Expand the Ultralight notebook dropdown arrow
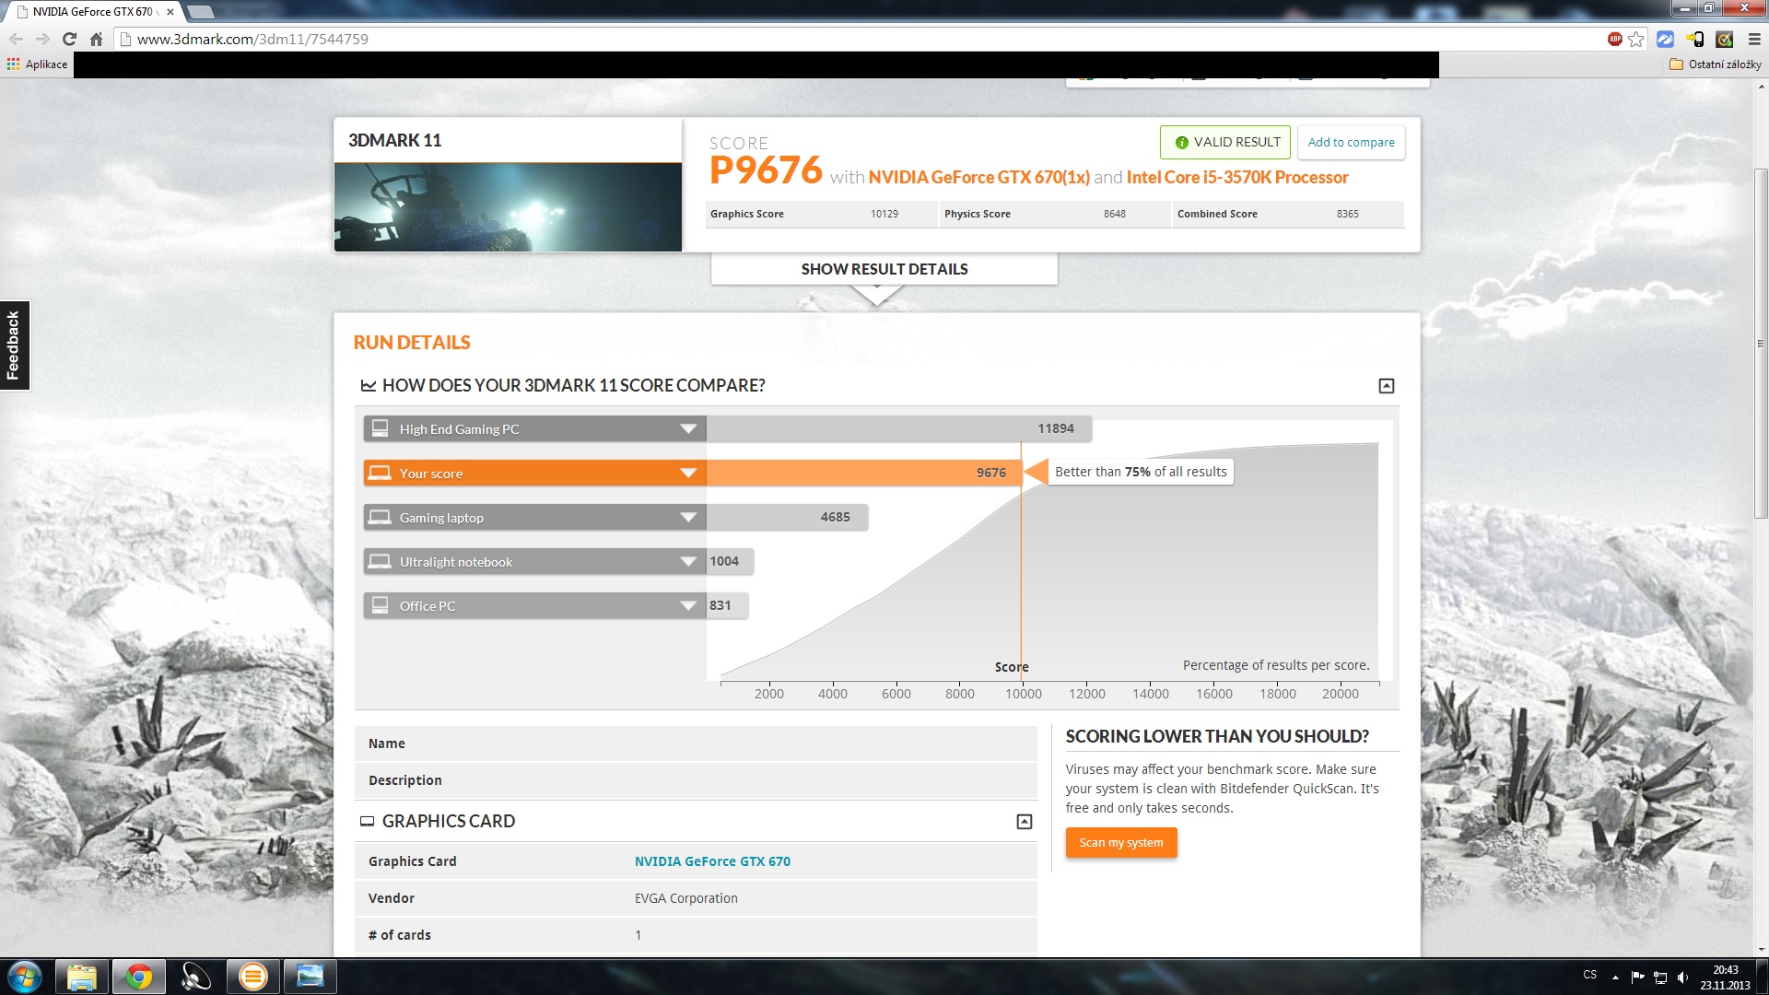The height and width of the screenshot is (995, 1769). (x=687, y=562)
